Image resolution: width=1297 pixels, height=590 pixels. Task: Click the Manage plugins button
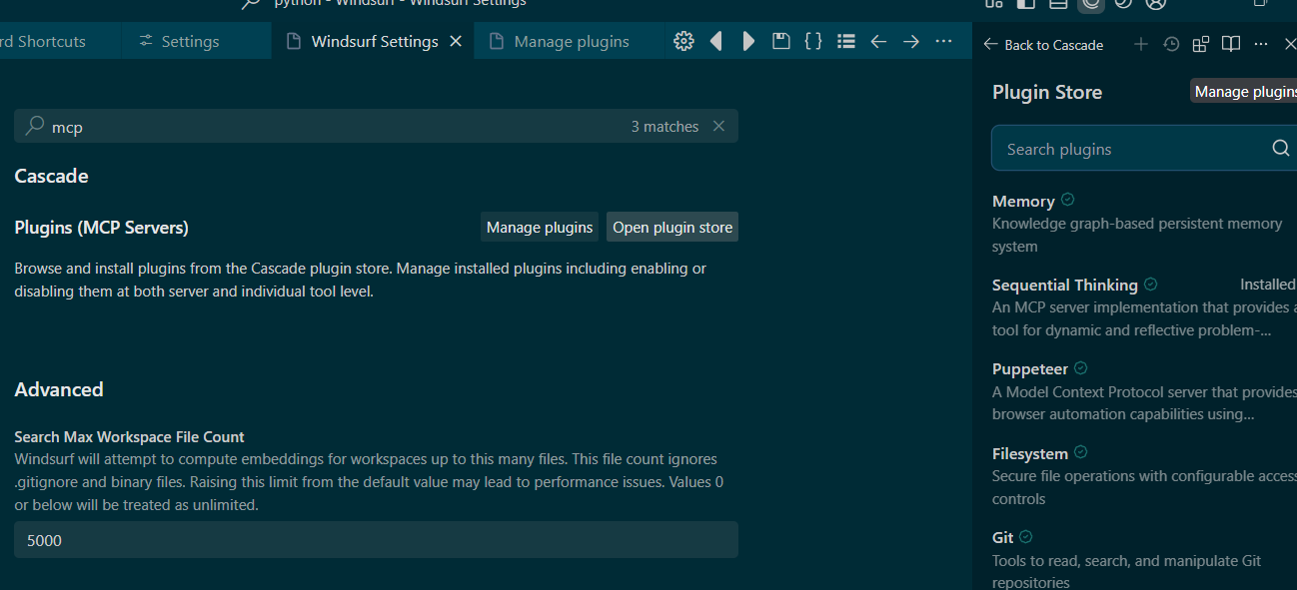point(540,227)
